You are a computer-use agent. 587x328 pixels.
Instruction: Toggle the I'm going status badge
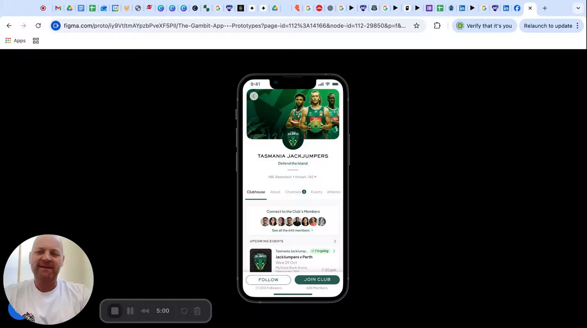[x=320, y=251]
